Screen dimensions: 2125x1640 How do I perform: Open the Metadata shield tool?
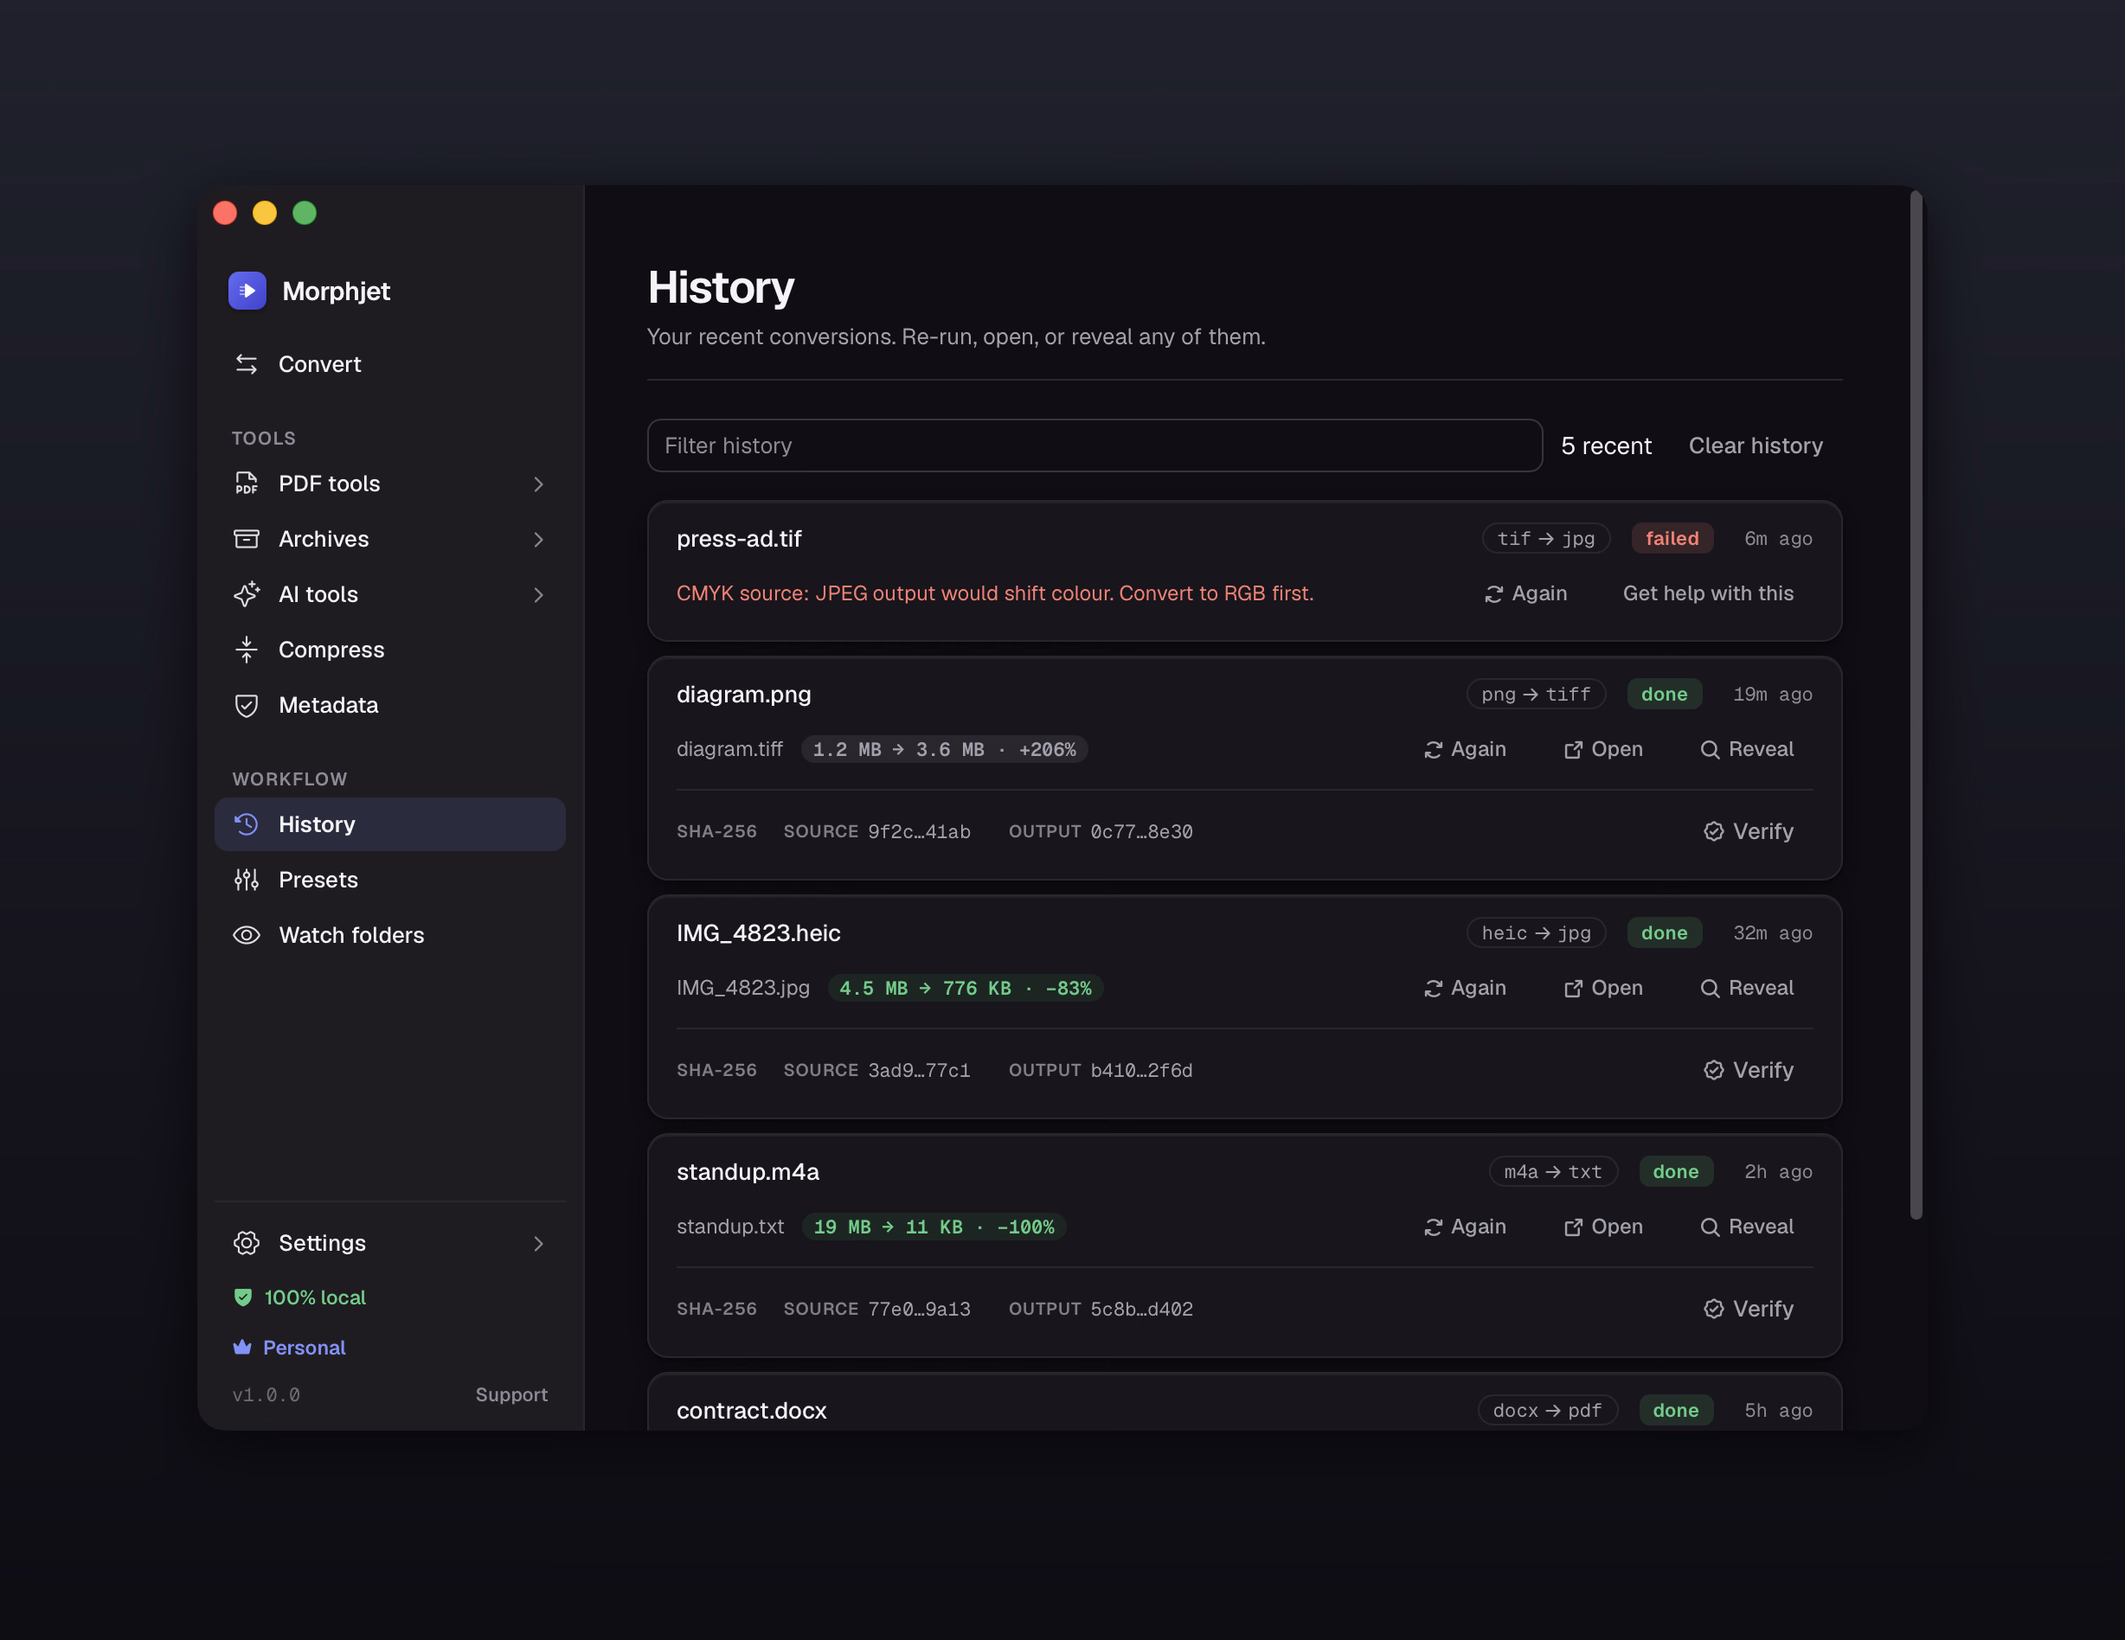point(389,705)
